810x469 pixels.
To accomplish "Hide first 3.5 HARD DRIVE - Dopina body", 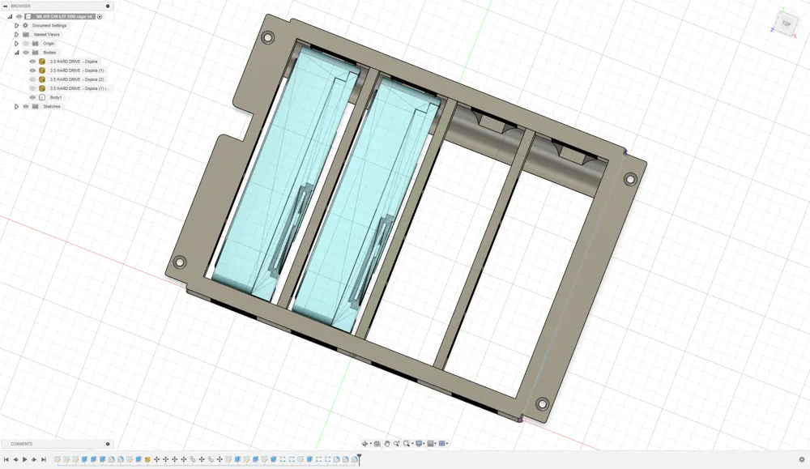I will [x=32, y=62].
